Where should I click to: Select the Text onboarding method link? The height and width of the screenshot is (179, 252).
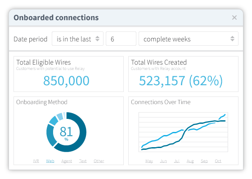(x=83, y=161)
